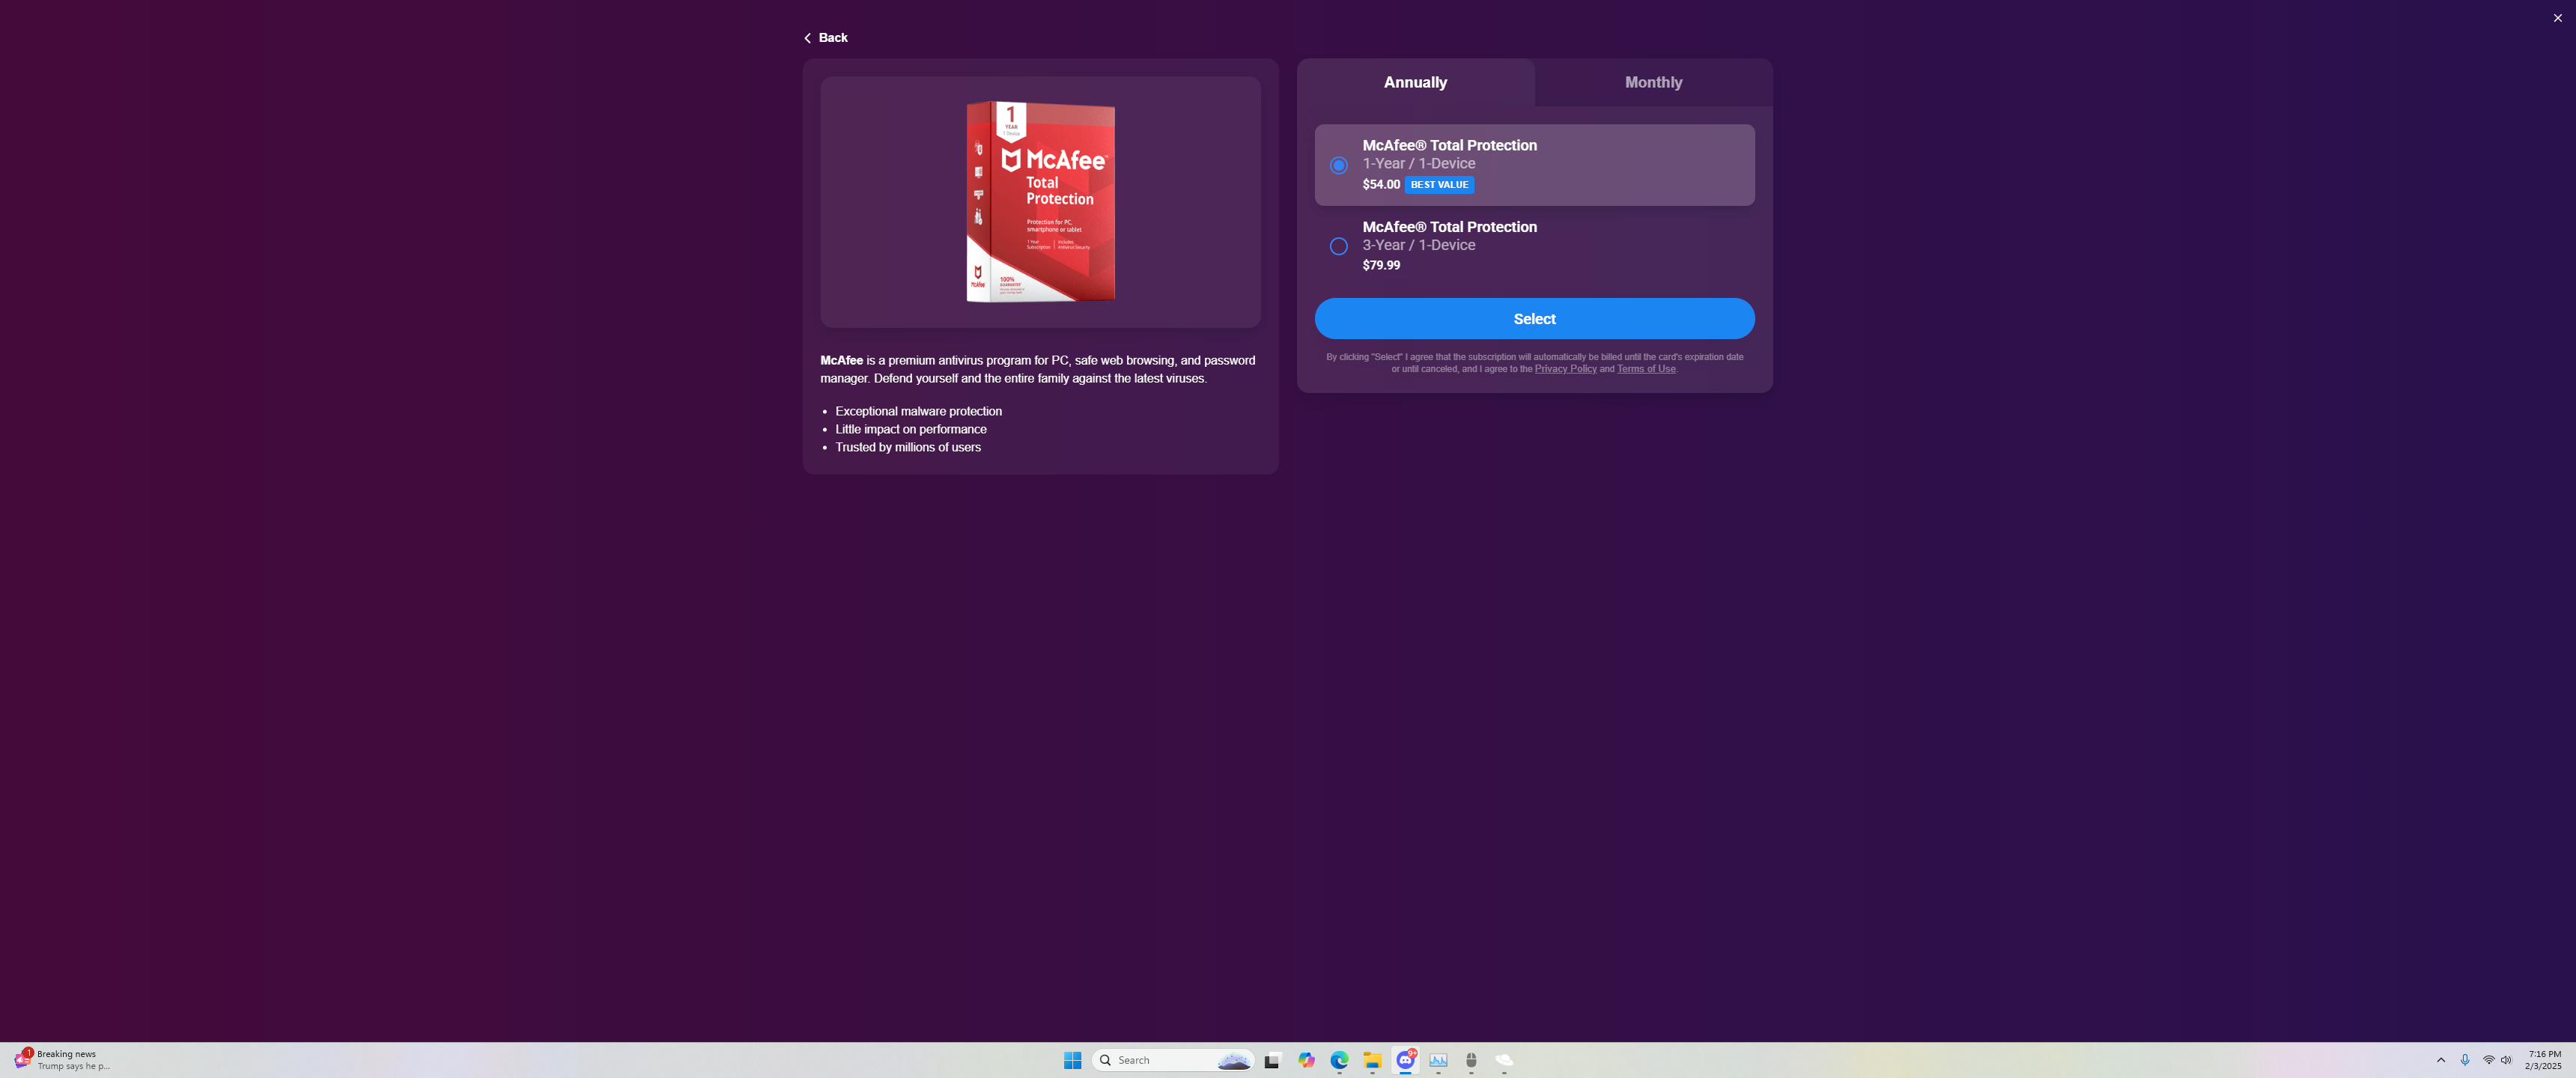Click the blue Select button
The image size is (2576, 1078).
[1534, 318]
